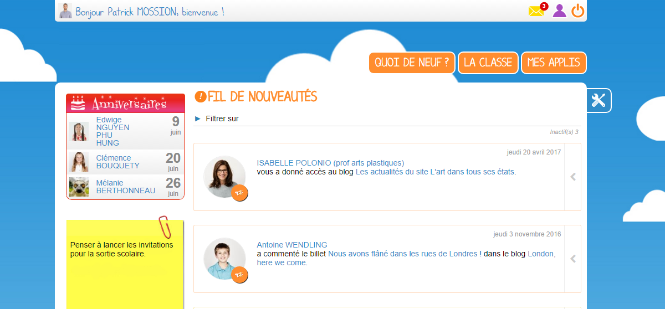Expand the chevron on Isabelle Polonio's news item

[x=573, y=177]
